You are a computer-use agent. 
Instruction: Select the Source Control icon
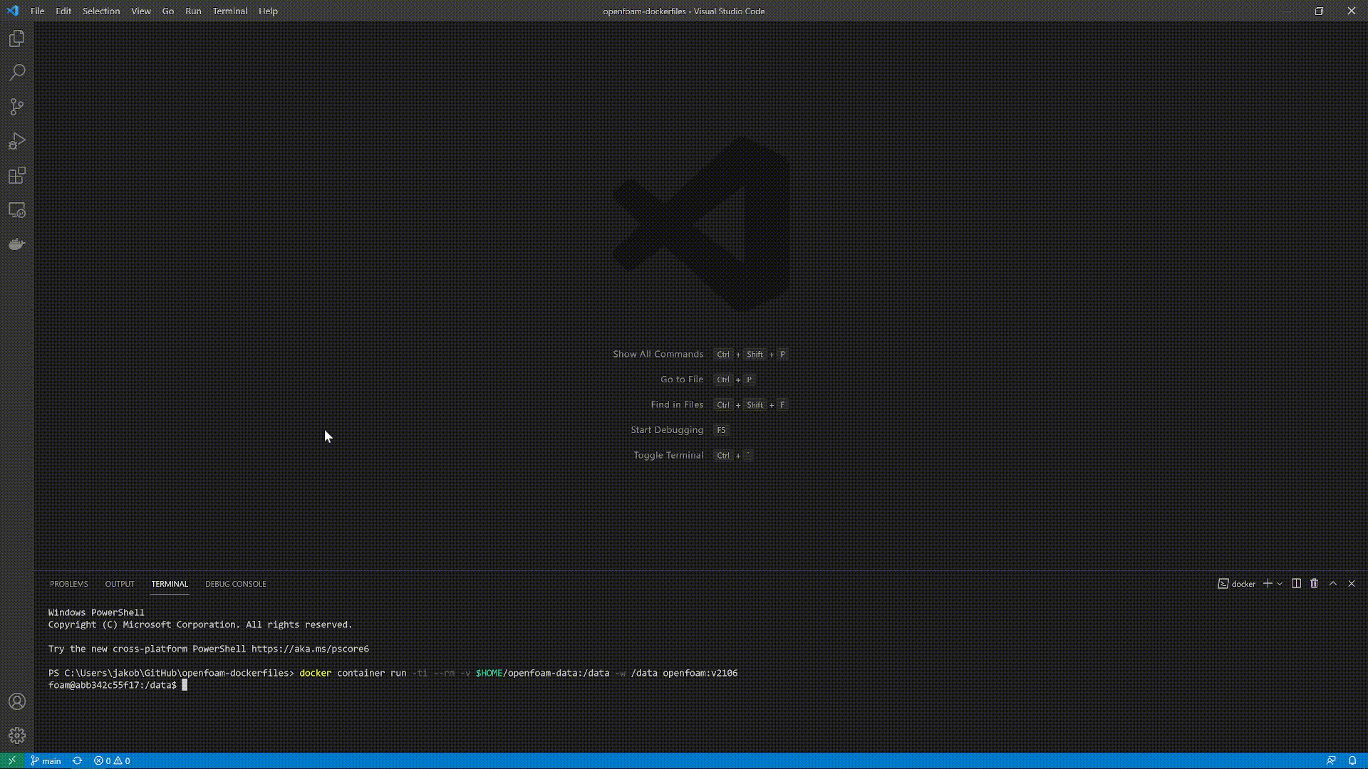[x=17, y=106]
